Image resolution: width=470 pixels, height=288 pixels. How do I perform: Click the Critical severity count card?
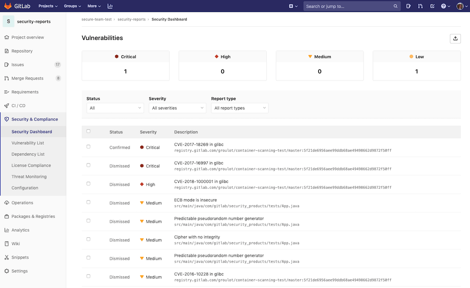point(126,66)
